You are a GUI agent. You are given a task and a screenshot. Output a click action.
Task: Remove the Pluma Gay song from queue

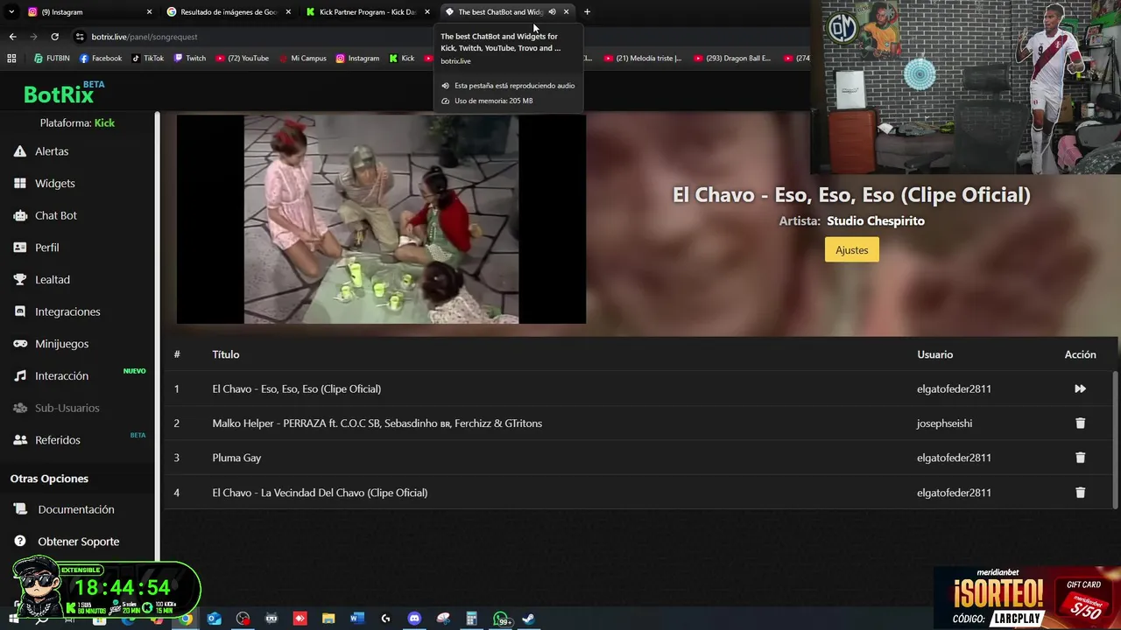click(x=1080, y=458)
